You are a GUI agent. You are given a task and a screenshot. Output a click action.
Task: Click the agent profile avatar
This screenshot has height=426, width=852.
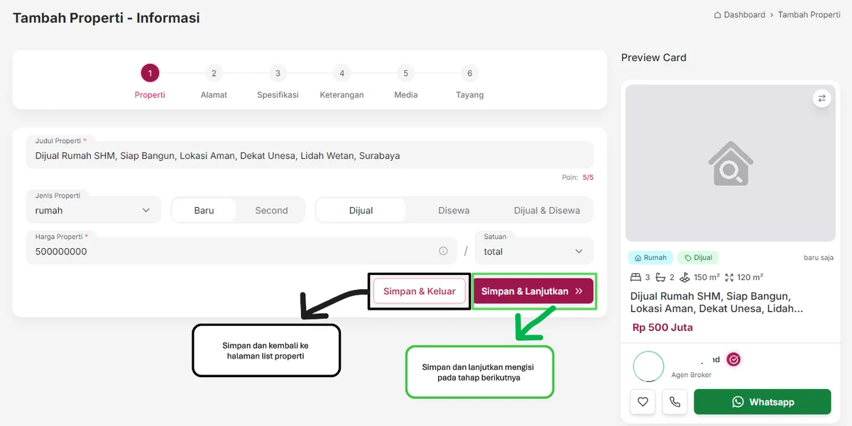[648, 366]
